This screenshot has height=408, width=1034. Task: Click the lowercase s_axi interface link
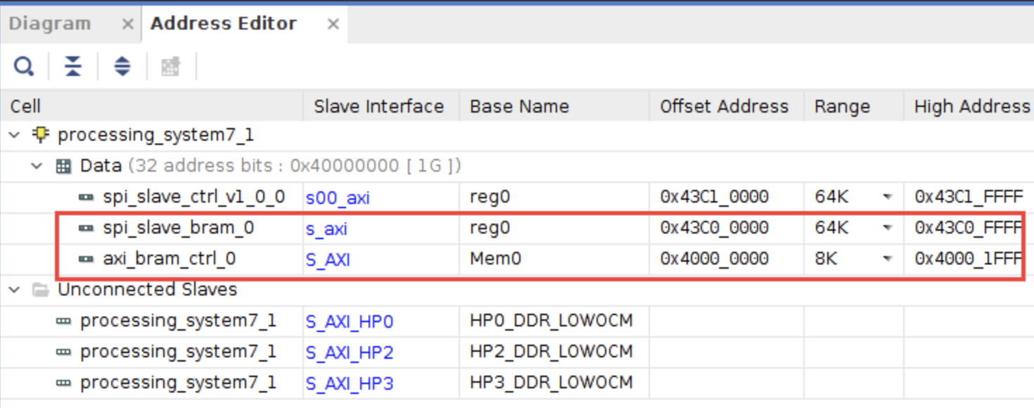click(326, 229)
